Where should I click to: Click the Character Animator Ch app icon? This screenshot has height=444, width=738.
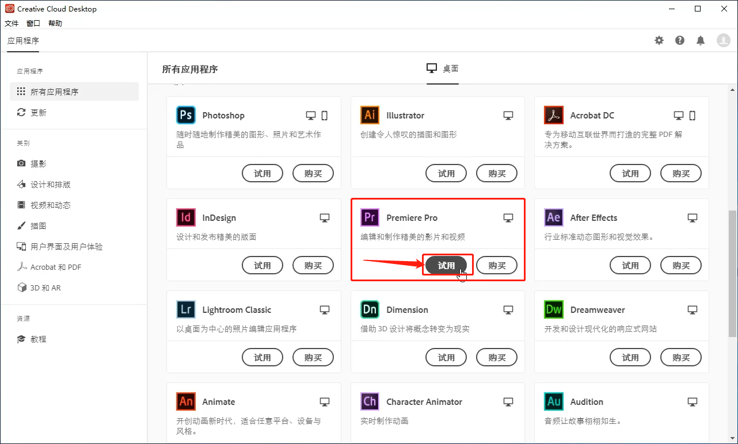point(370,401)
